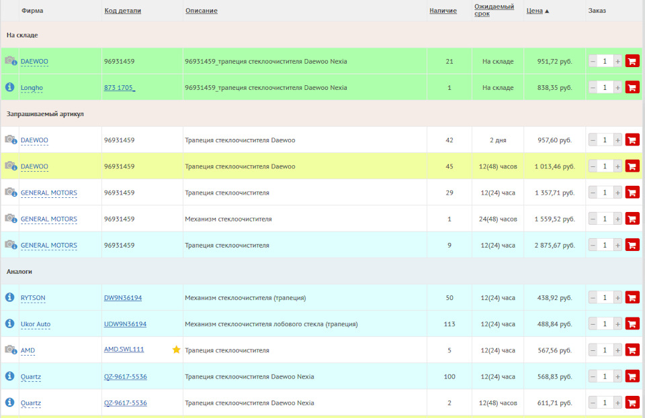The width and height of the screenshot is (645, 418).
Task: Add the AMD 567,56 руб. item to cart
Action: point(632,350)
